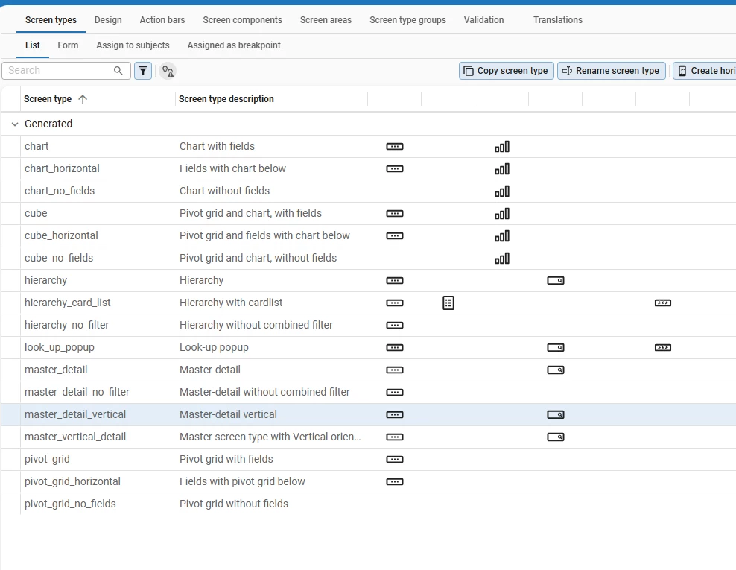This screenshot has width=736, height=570.
Task: Select the pivot_grid_no_fields row
Action: [70, 504]
